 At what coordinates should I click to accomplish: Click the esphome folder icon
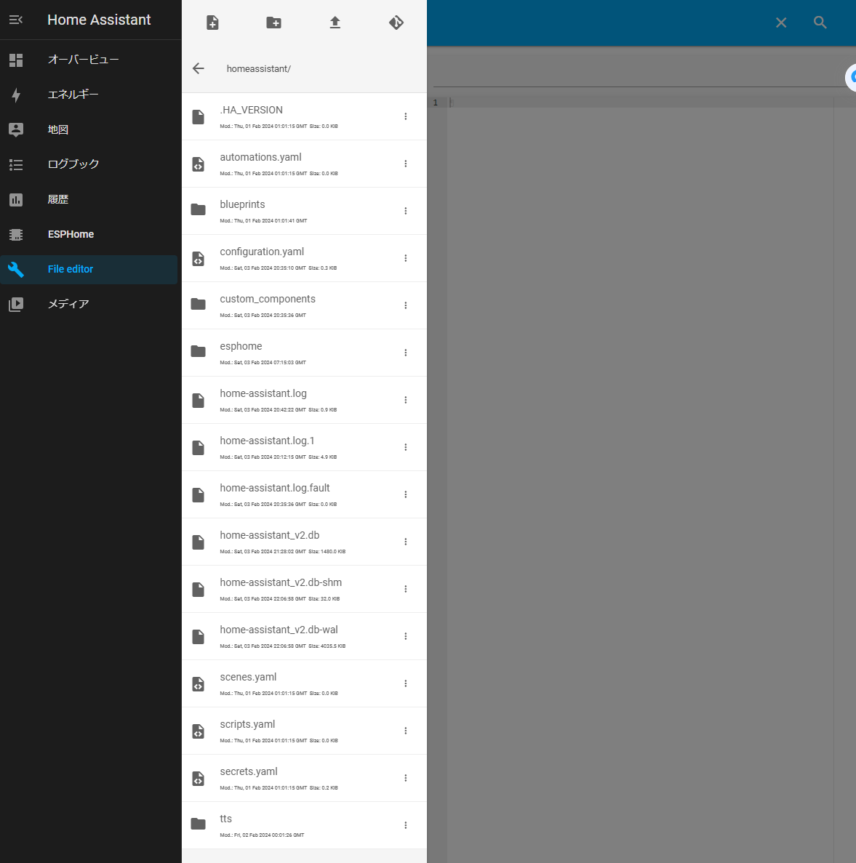tap(198, 351)
